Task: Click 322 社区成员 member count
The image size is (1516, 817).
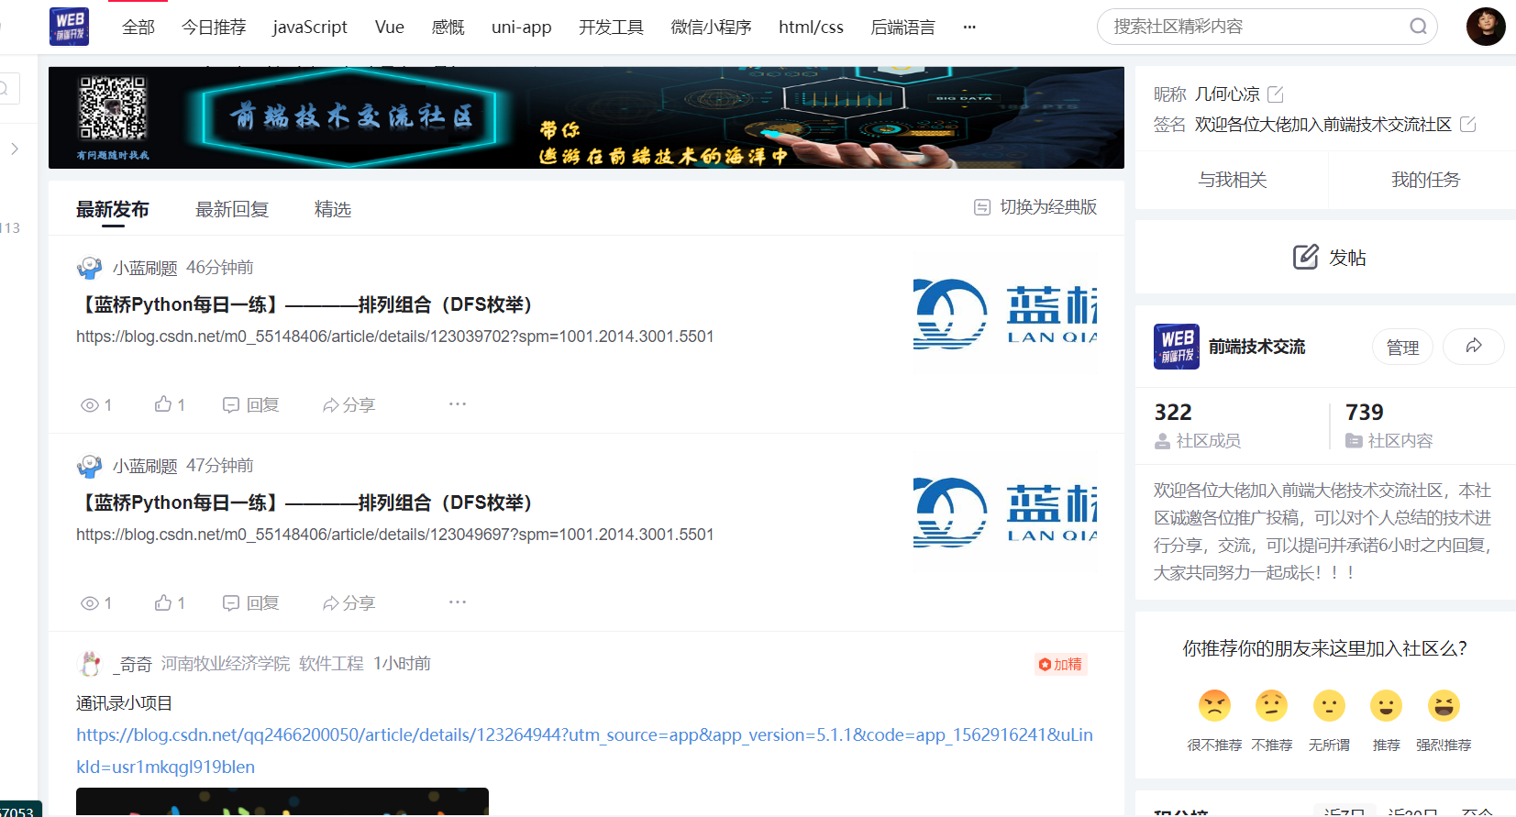Action: point(1198,425)
